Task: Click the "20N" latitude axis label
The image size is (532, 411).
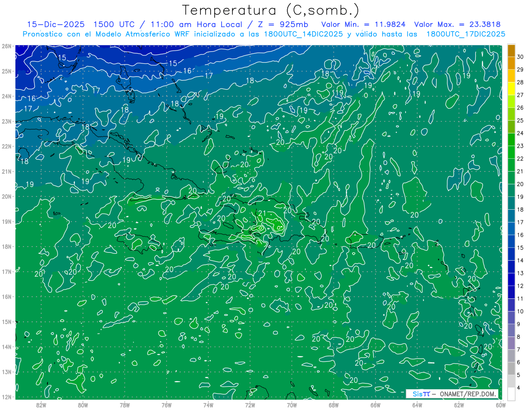Action: pos(7,196)
